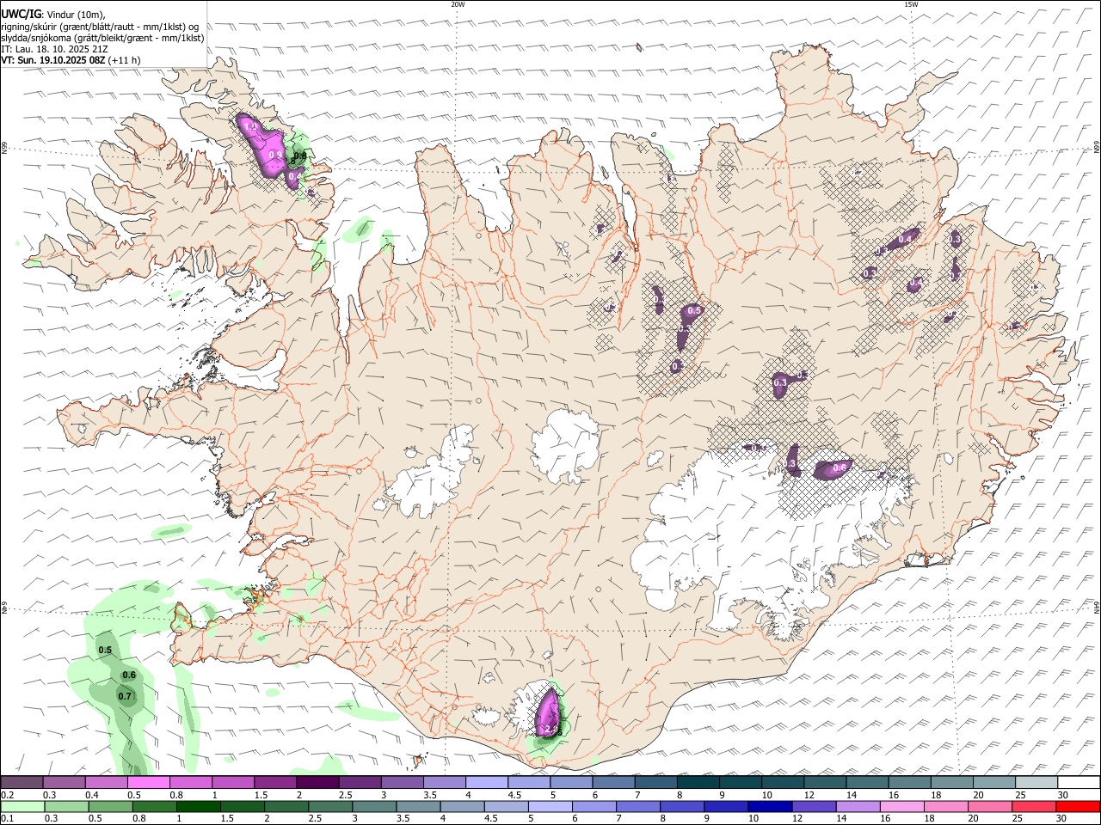Pick the bright red 30 swatch in bottom legend
This screenshot has width=1101, height=825.
click(1078, 806)
